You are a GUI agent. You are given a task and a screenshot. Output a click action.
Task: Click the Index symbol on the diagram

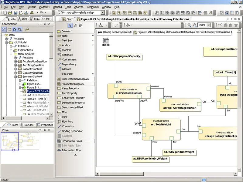106,41
